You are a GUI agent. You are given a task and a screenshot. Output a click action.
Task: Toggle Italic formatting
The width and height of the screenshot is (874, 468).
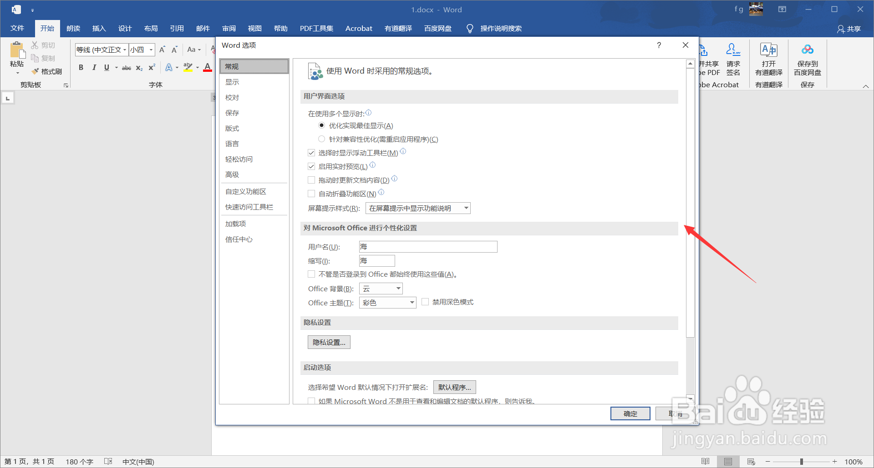(94, 67)
